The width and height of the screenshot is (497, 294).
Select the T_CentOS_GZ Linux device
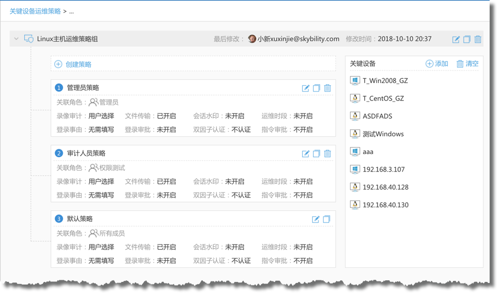pyautogui.click(x=383, y=98)
